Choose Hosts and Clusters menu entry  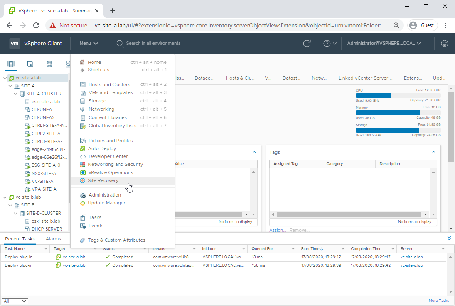[x=123, y=85]
